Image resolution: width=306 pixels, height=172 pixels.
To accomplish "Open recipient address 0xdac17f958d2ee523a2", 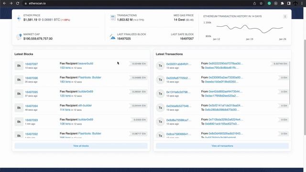I will [x=222, y=96].
